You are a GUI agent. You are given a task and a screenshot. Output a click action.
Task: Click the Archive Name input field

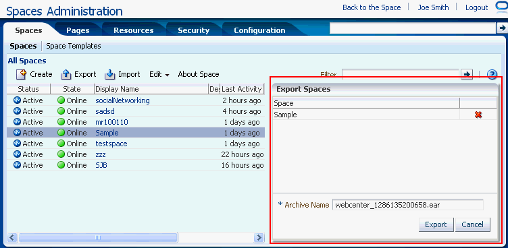(407, 205)
